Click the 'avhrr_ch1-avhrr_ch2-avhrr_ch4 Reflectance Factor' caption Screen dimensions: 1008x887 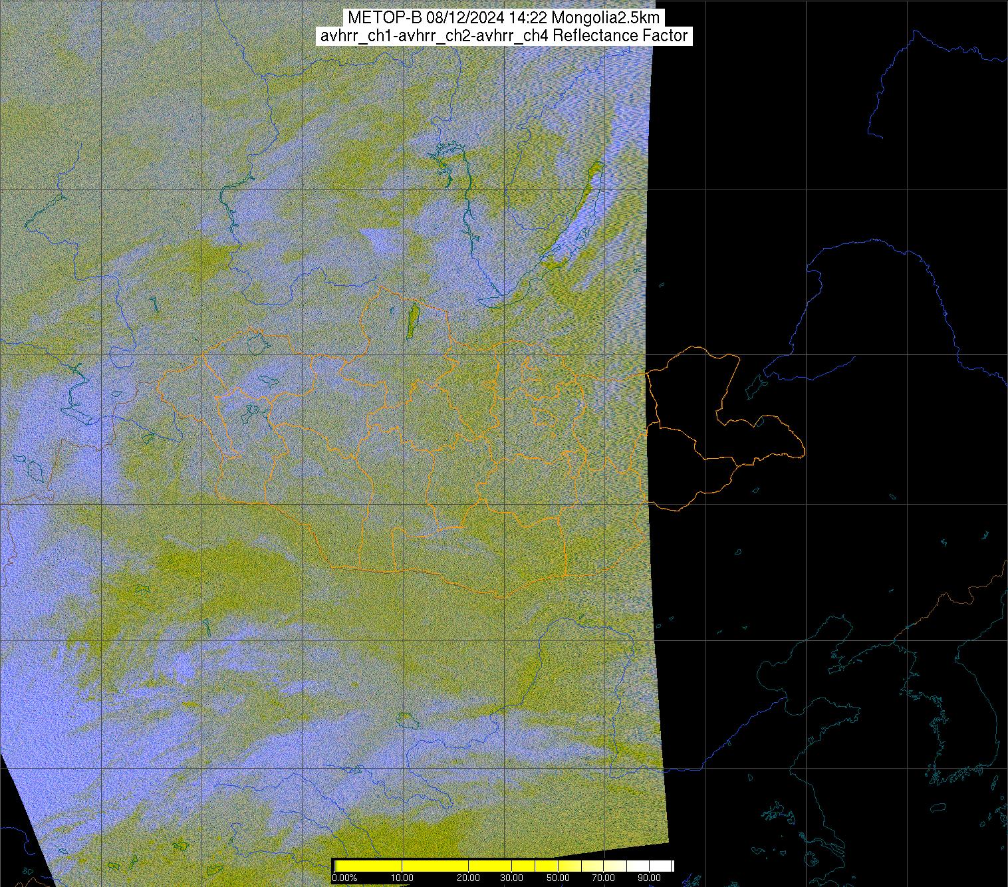coord(504,36)
